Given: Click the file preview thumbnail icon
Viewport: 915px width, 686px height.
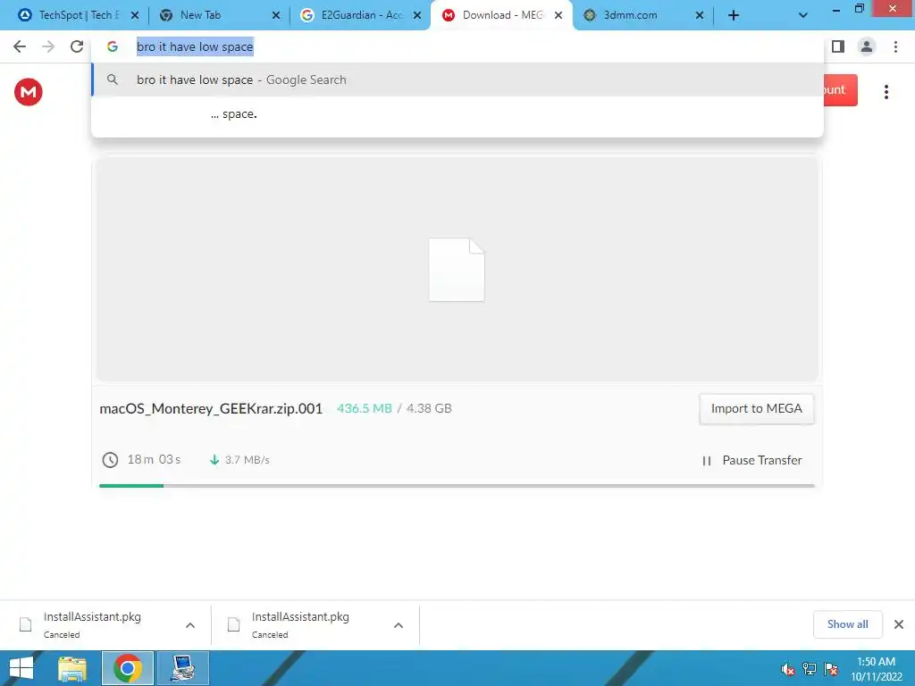Looking at the screenshot, I should [x=457, y=270].
